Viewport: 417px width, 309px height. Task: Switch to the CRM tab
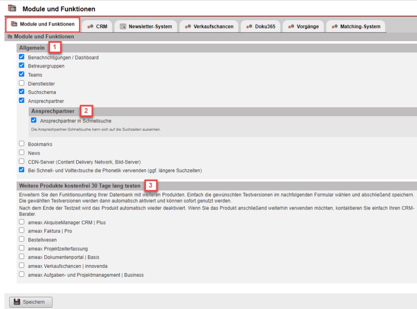[98, 26]
